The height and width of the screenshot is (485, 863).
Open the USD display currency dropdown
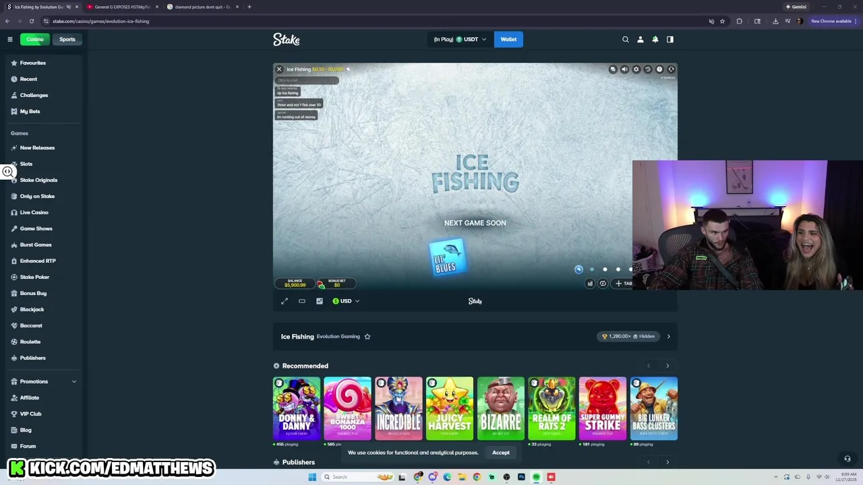(x=346, y=301)
